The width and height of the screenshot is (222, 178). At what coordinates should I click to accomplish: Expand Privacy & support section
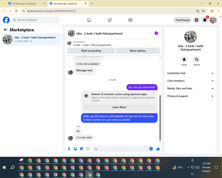tap(190, 96)
